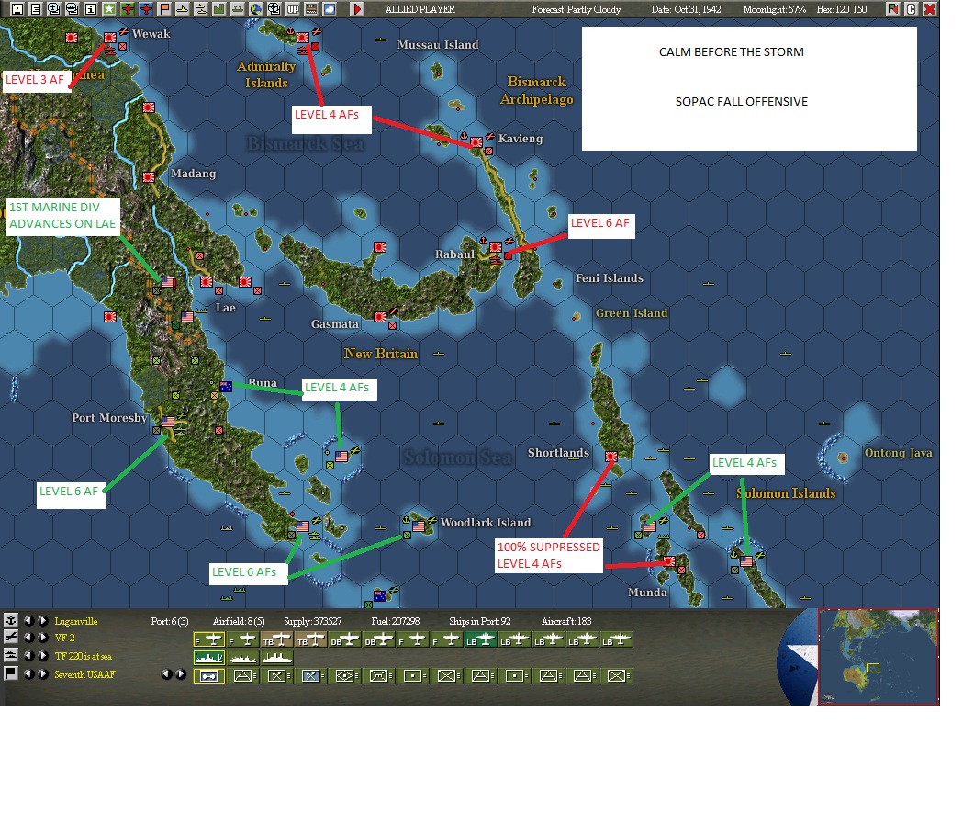Select the Japanese base near Munda

[x=669, y=560]
